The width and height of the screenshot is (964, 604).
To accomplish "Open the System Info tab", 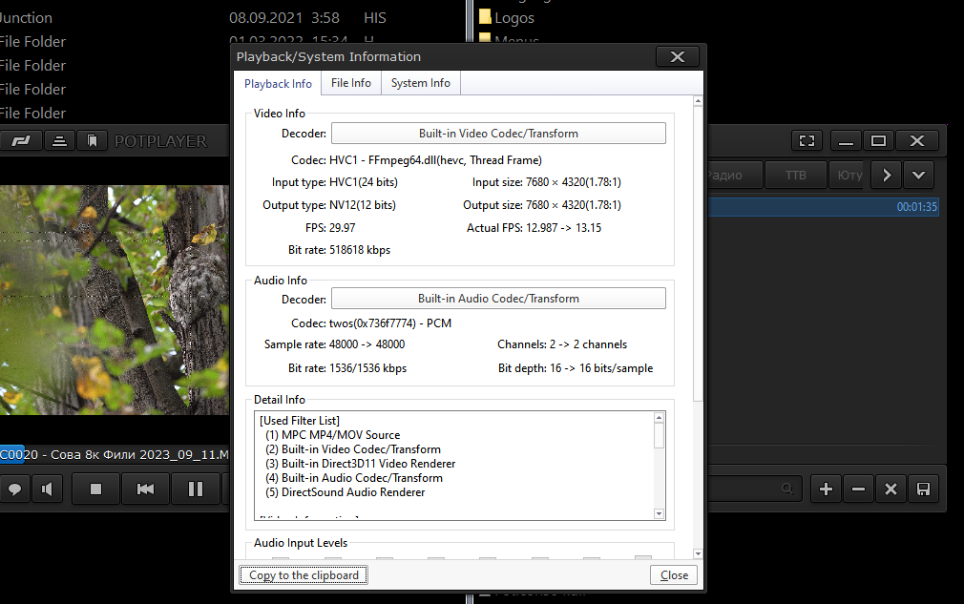I will point(421,83).
